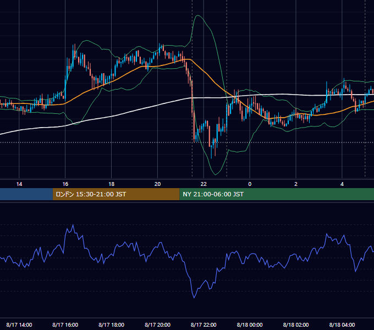Click the 0 hour label on price chart
Viewport: 374px width, 330px height.
250,184
